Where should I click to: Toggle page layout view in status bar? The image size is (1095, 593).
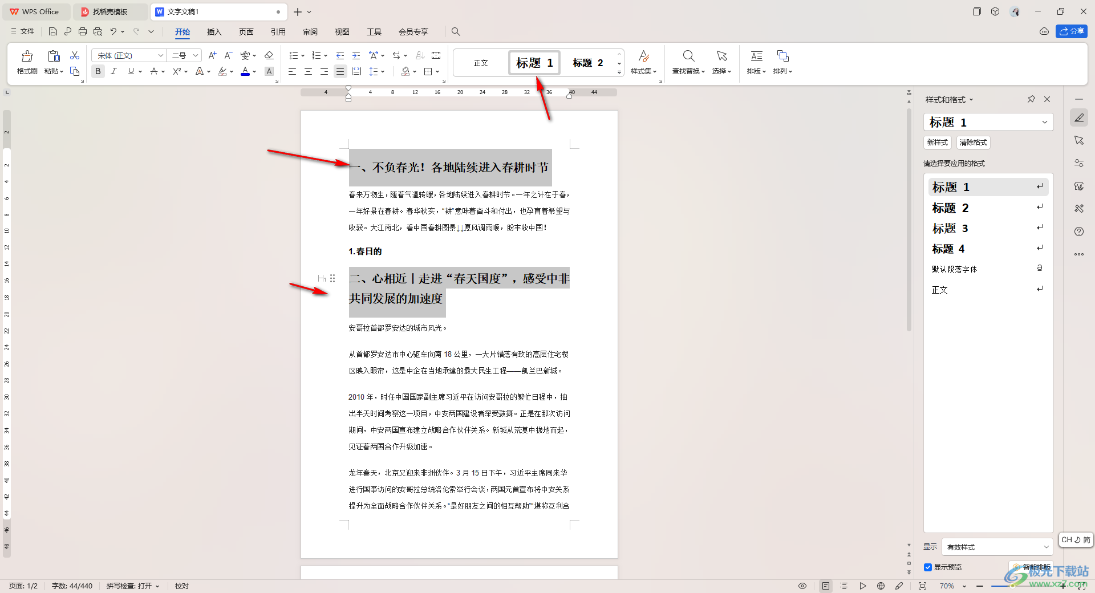click(826, 586)
